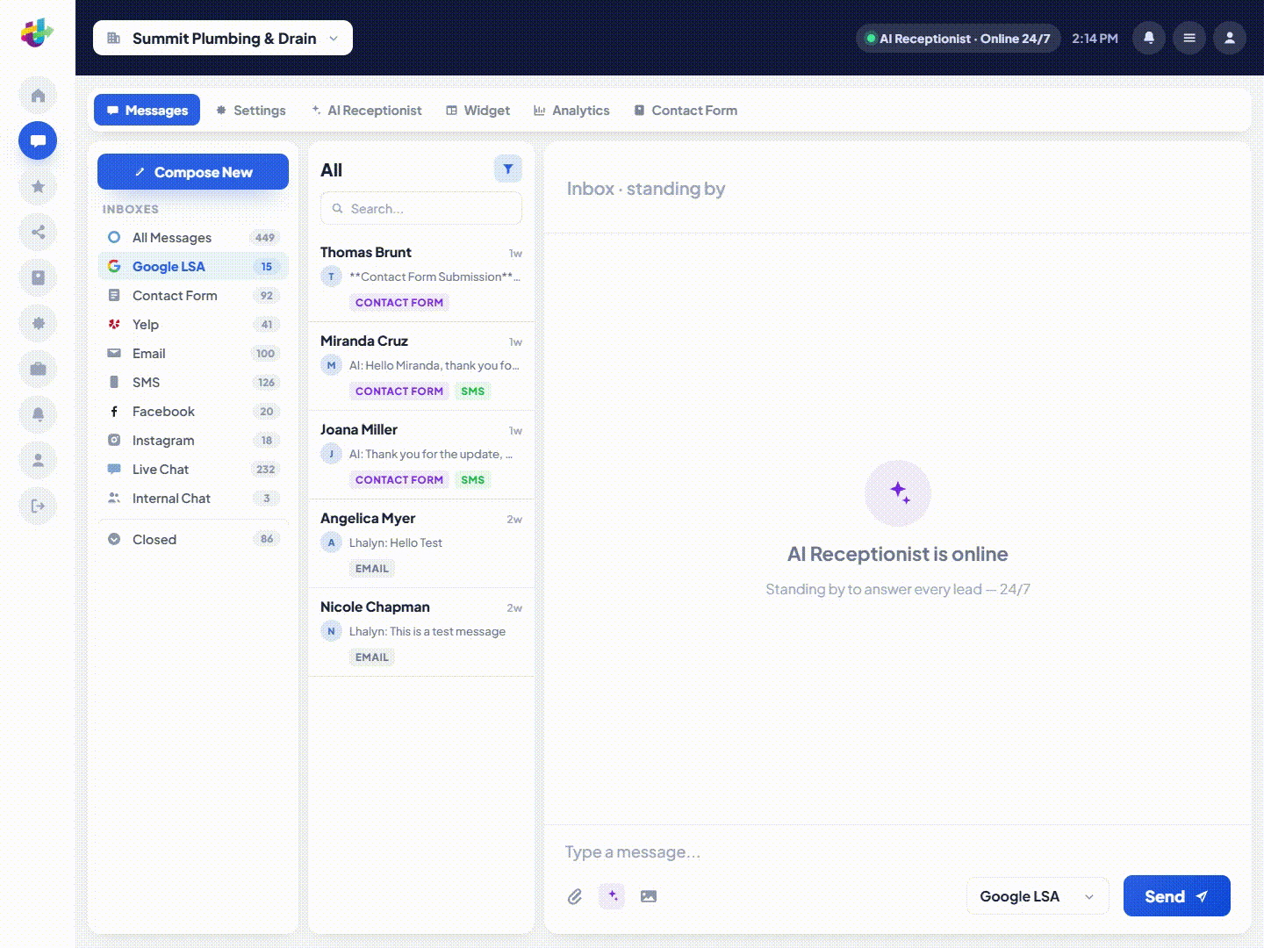This screenshot has width=1264, height=948.
Task: Switch to the Settings tab
Action: point(250,110)
